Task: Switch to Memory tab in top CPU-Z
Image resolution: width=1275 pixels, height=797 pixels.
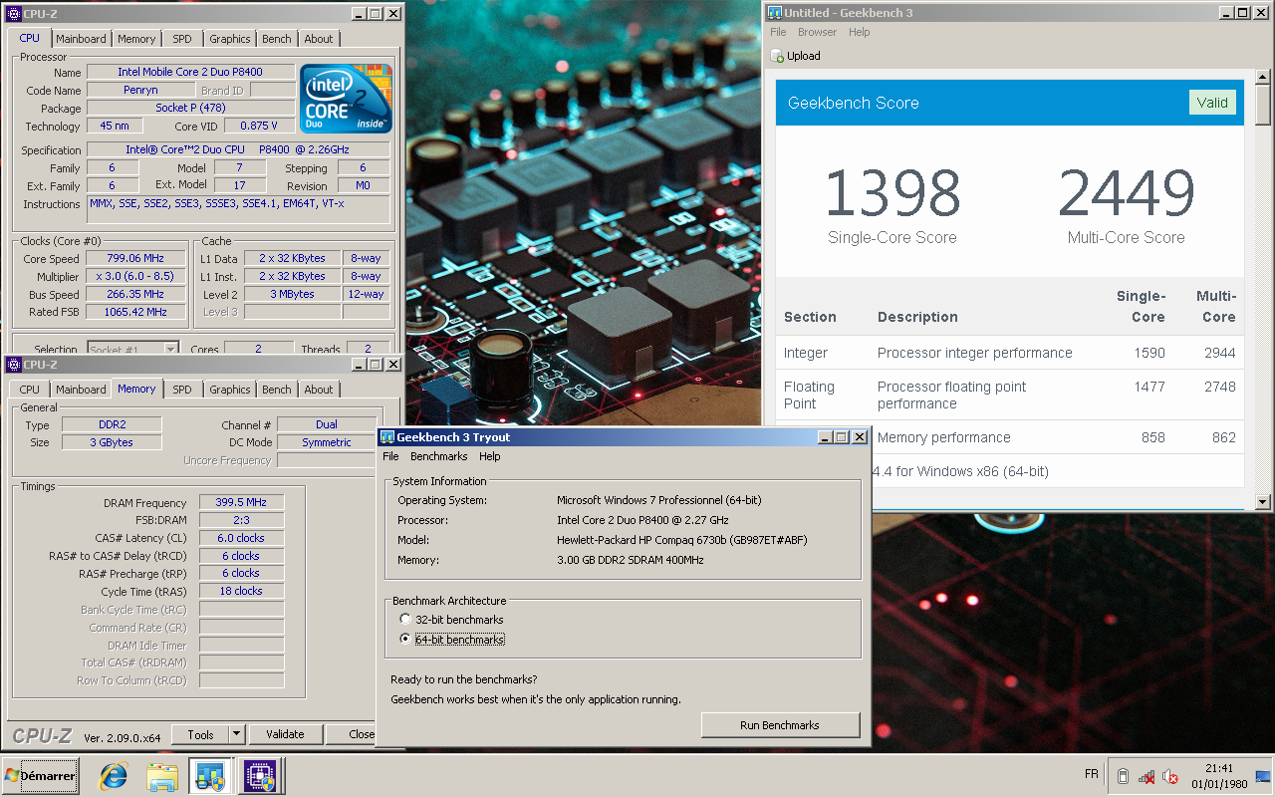Action: 136,39
